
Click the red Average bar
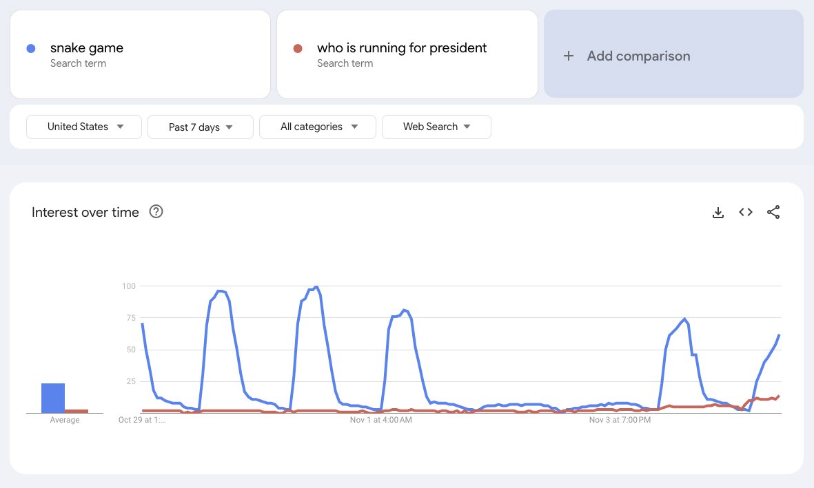77,411
